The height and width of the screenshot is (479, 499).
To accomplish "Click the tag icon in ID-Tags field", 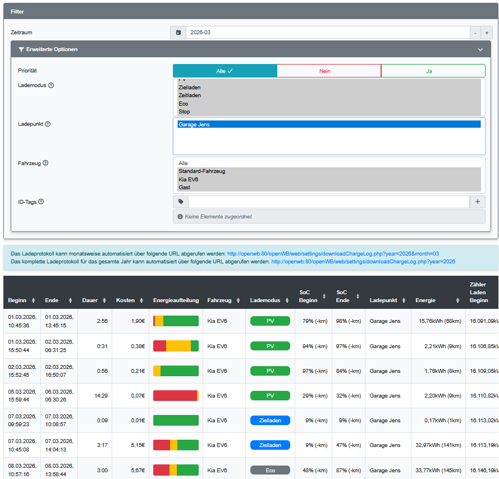I will click(x=181, y=202).
